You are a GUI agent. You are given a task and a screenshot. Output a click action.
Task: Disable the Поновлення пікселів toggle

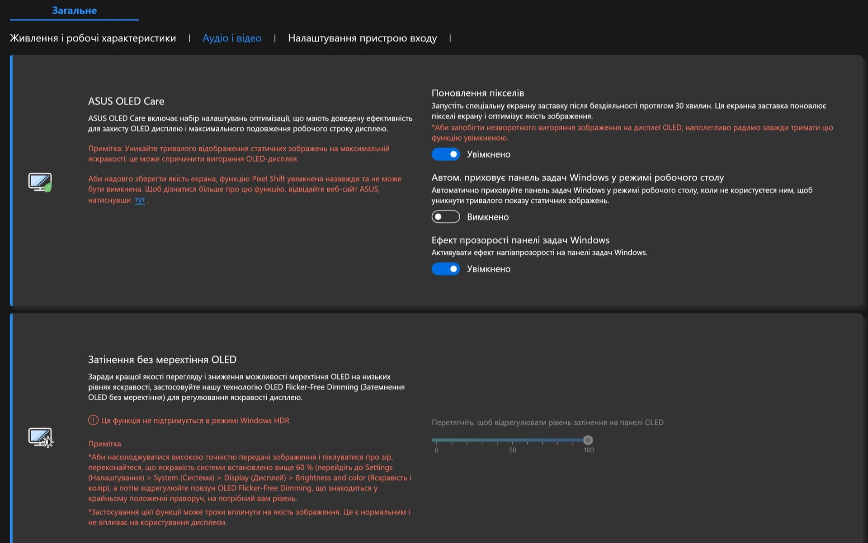[x=445, y=154]
